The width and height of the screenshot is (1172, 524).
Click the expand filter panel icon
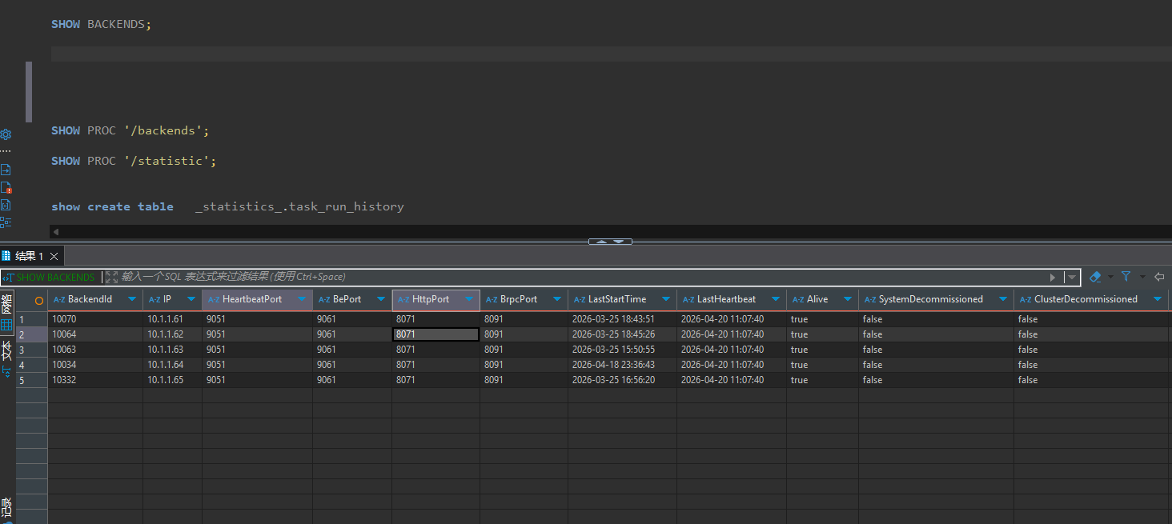[111, 277]
